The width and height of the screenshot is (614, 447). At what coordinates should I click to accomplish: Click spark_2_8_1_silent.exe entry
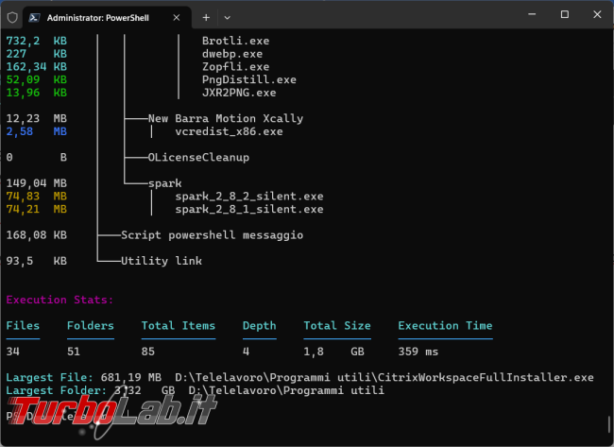(249, 209)
